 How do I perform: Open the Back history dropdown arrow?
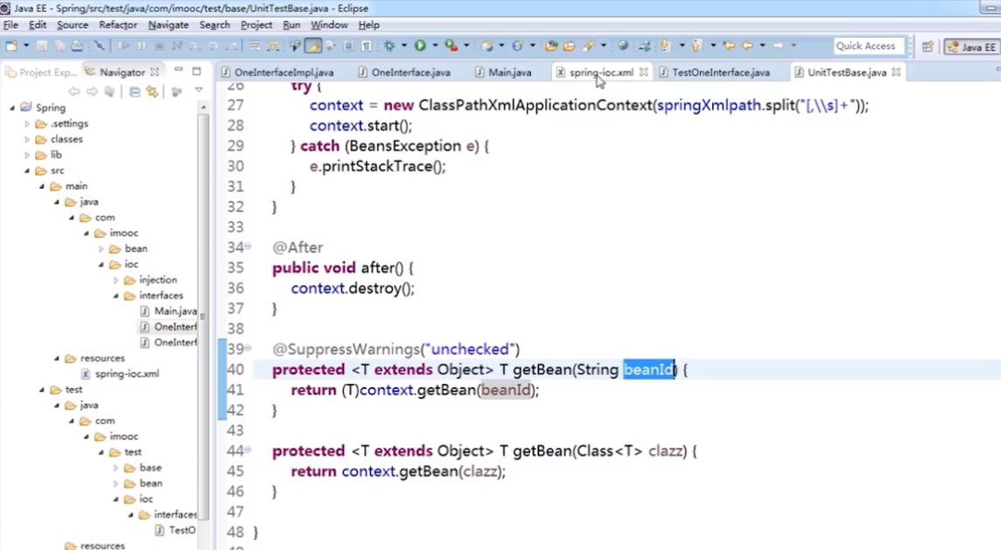(x=762, y=45)
